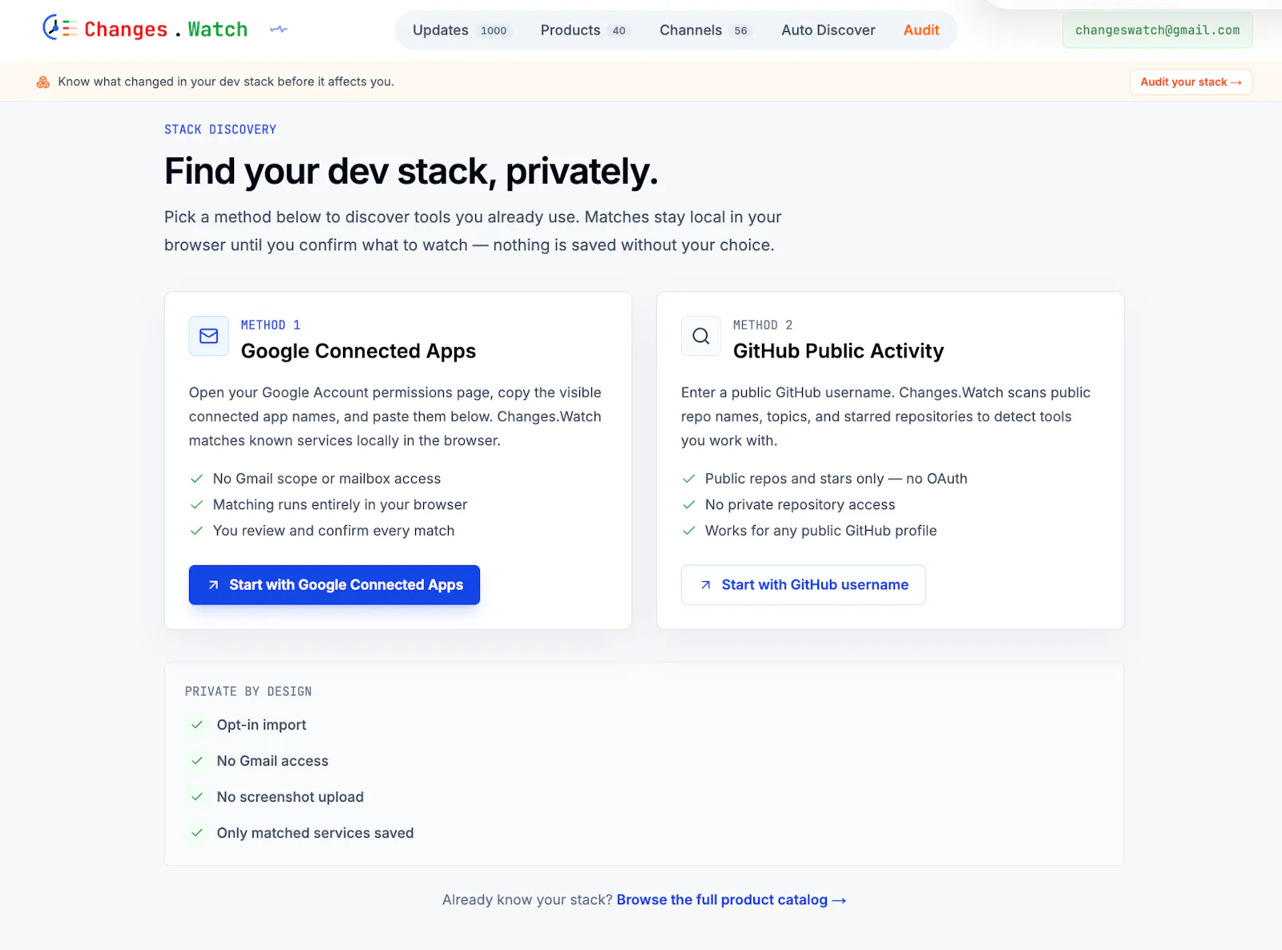This screenshot has width=1282, height=950.
Task: Open the Audit tab
Action: pyautogui.click(x=921, y=30)
